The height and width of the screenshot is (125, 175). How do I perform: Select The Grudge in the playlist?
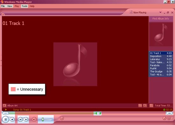161,72
